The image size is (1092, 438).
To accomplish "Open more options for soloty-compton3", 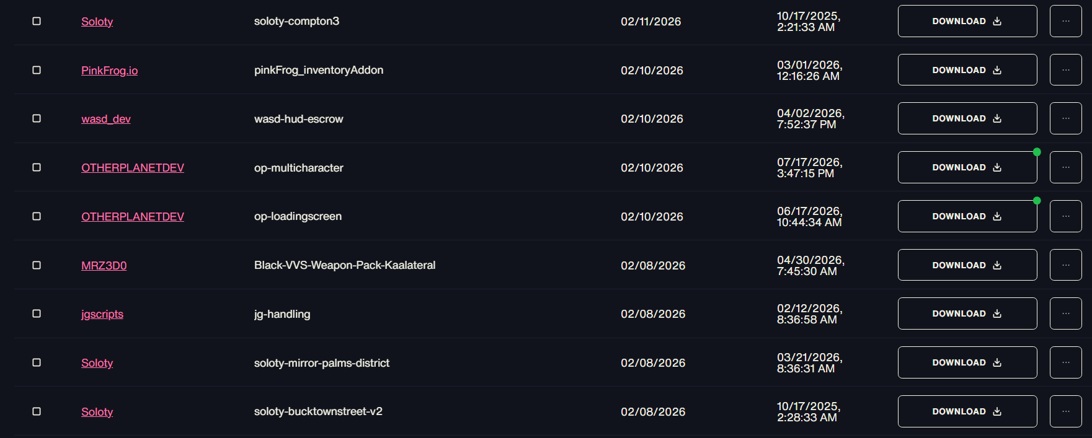I will 1065,21.
